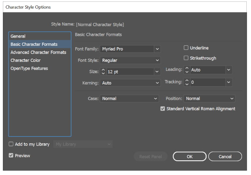Click the Character Style Options title
The width and height of the screenshot is (251, 175).
coord(28,7)
